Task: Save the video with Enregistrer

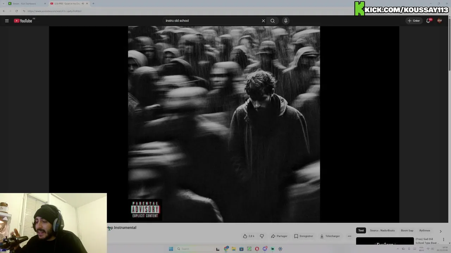Action: tap(303, 236)
